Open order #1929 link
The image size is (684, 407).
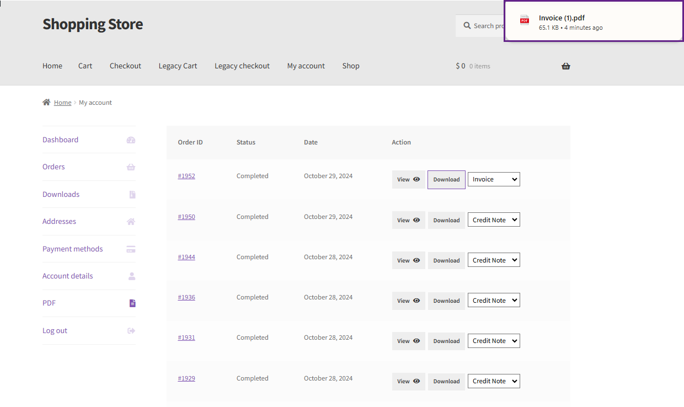pyautogui.click(x=186, y=378)
